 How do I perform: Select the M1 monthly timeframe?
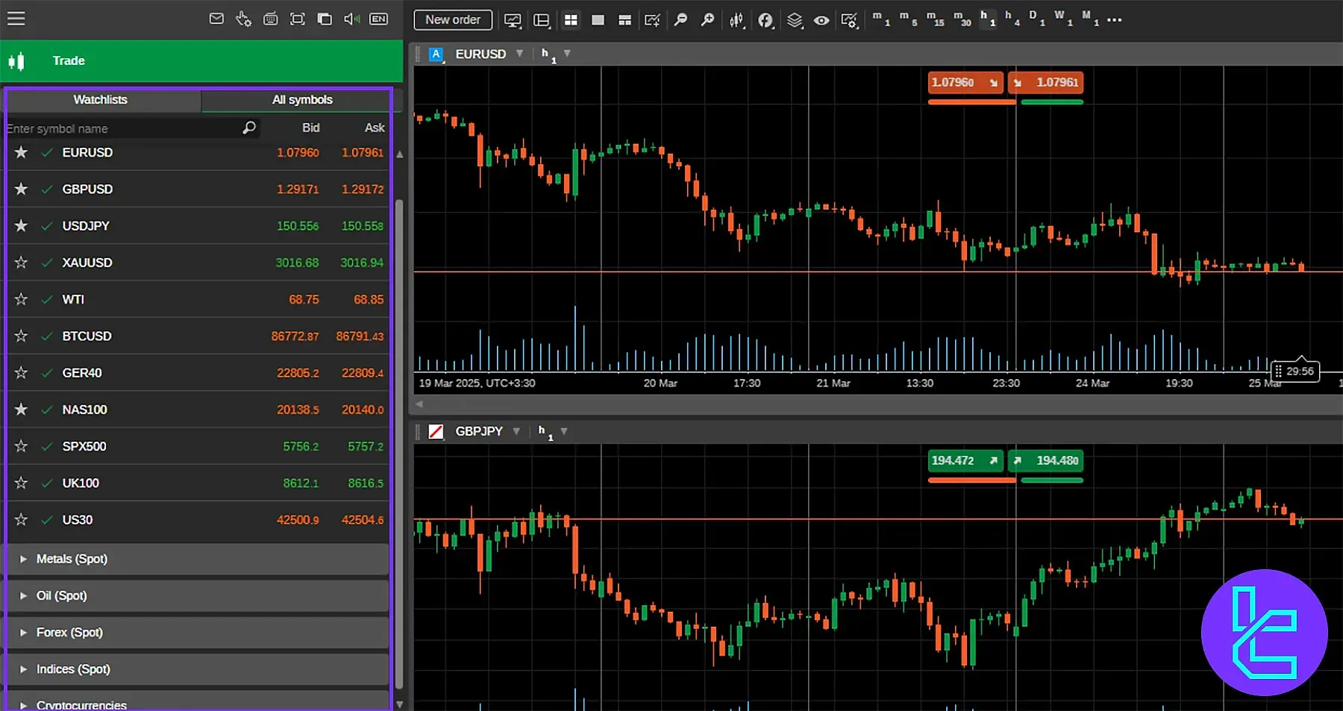(x=1090, y=19)
